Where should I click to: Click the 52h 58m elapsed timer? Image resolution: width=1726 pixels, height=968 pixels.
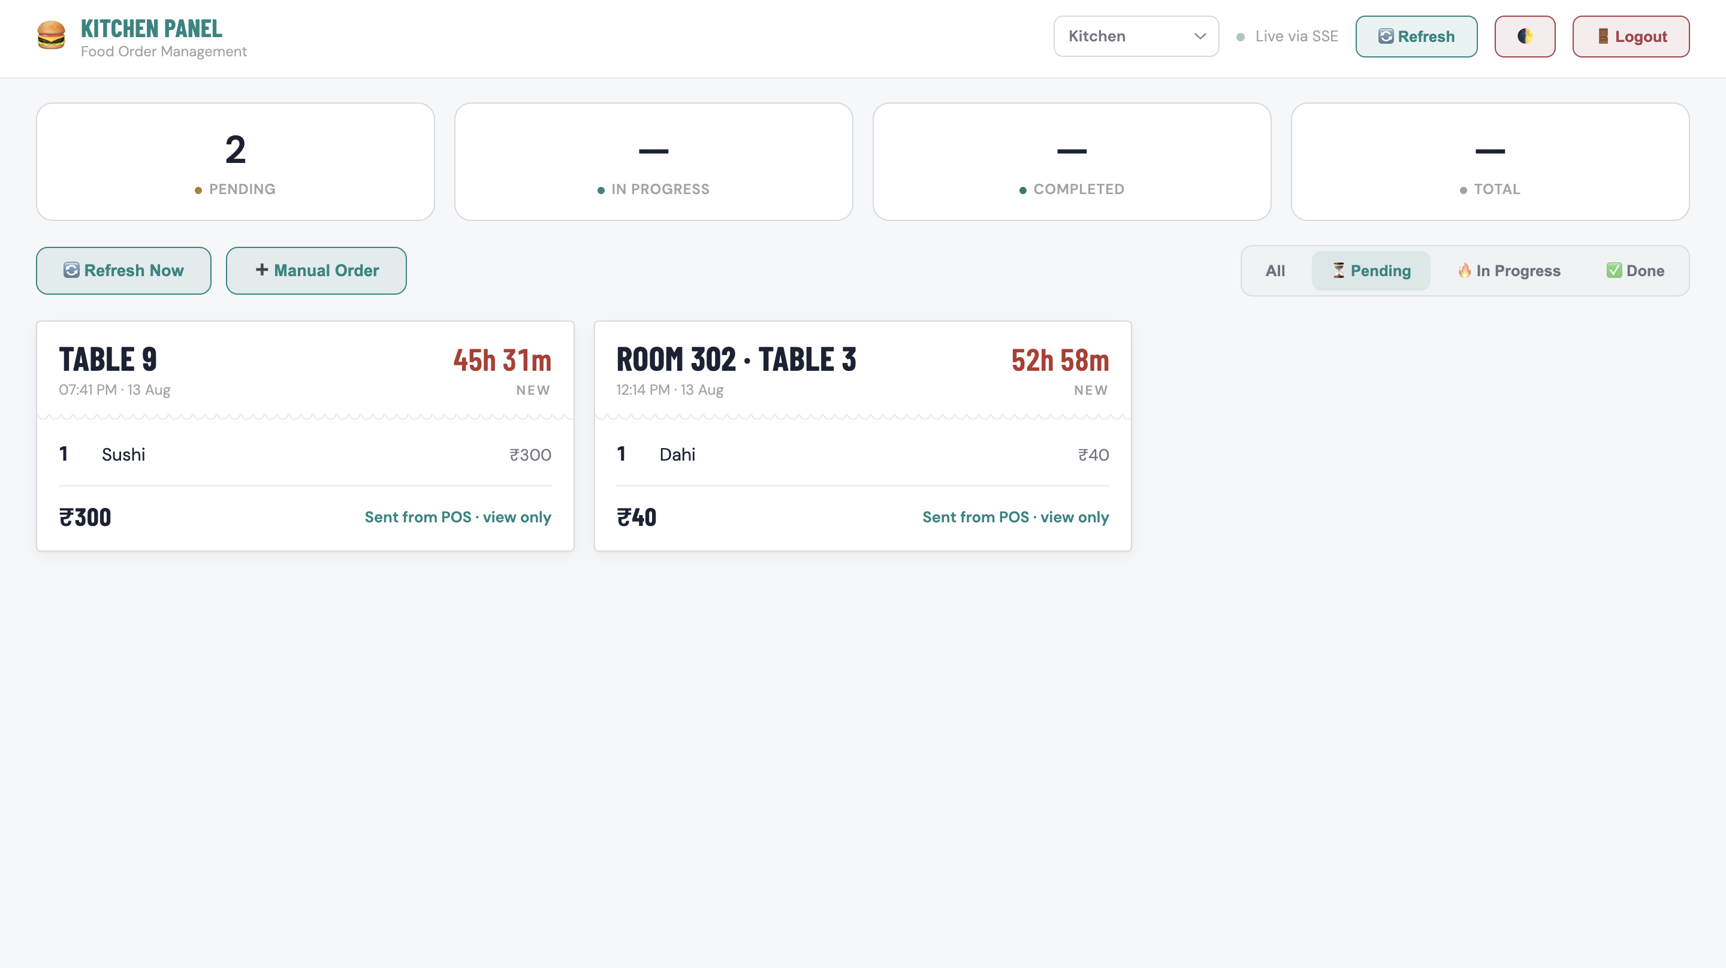[x=1060, y=361]
